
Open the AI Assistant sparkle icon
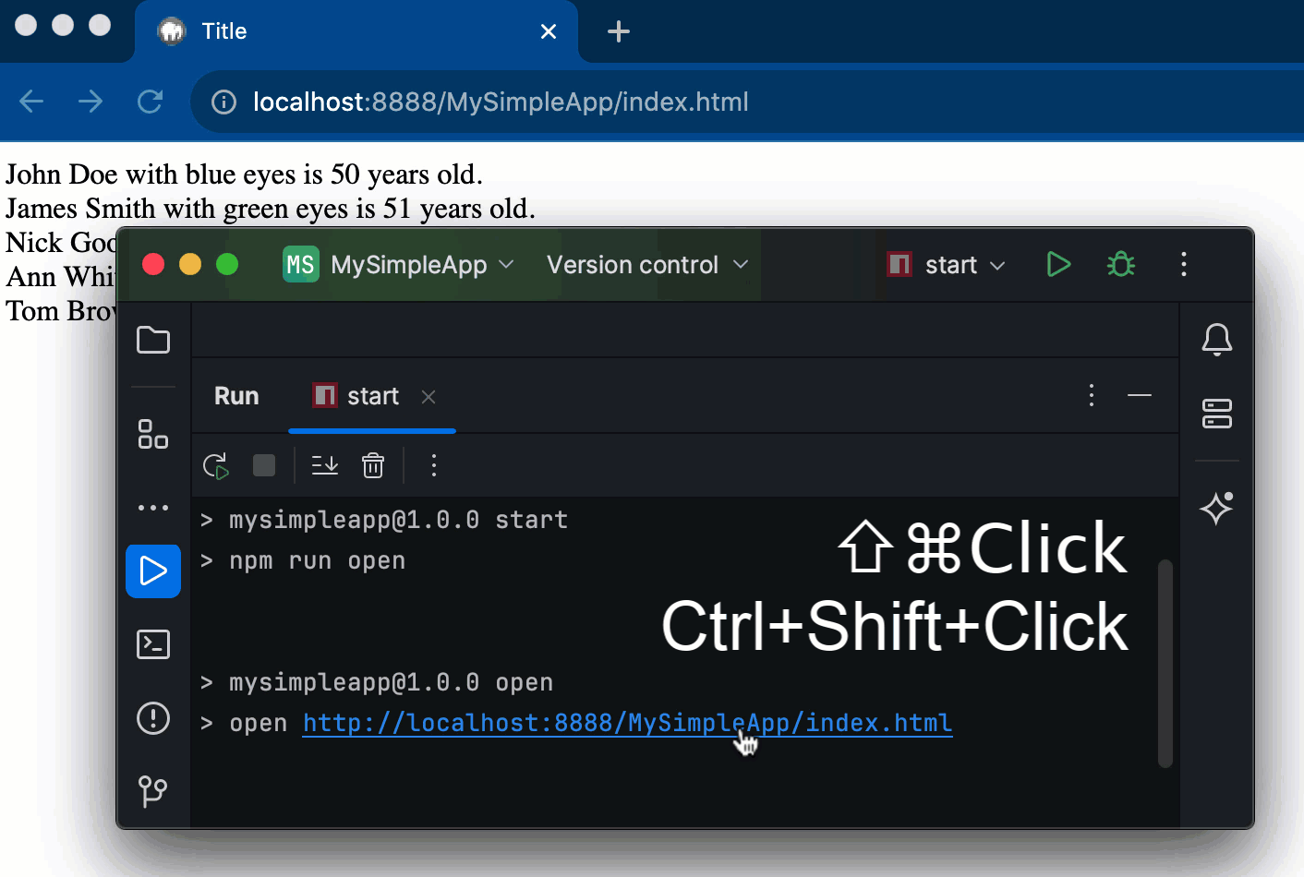1216,509
